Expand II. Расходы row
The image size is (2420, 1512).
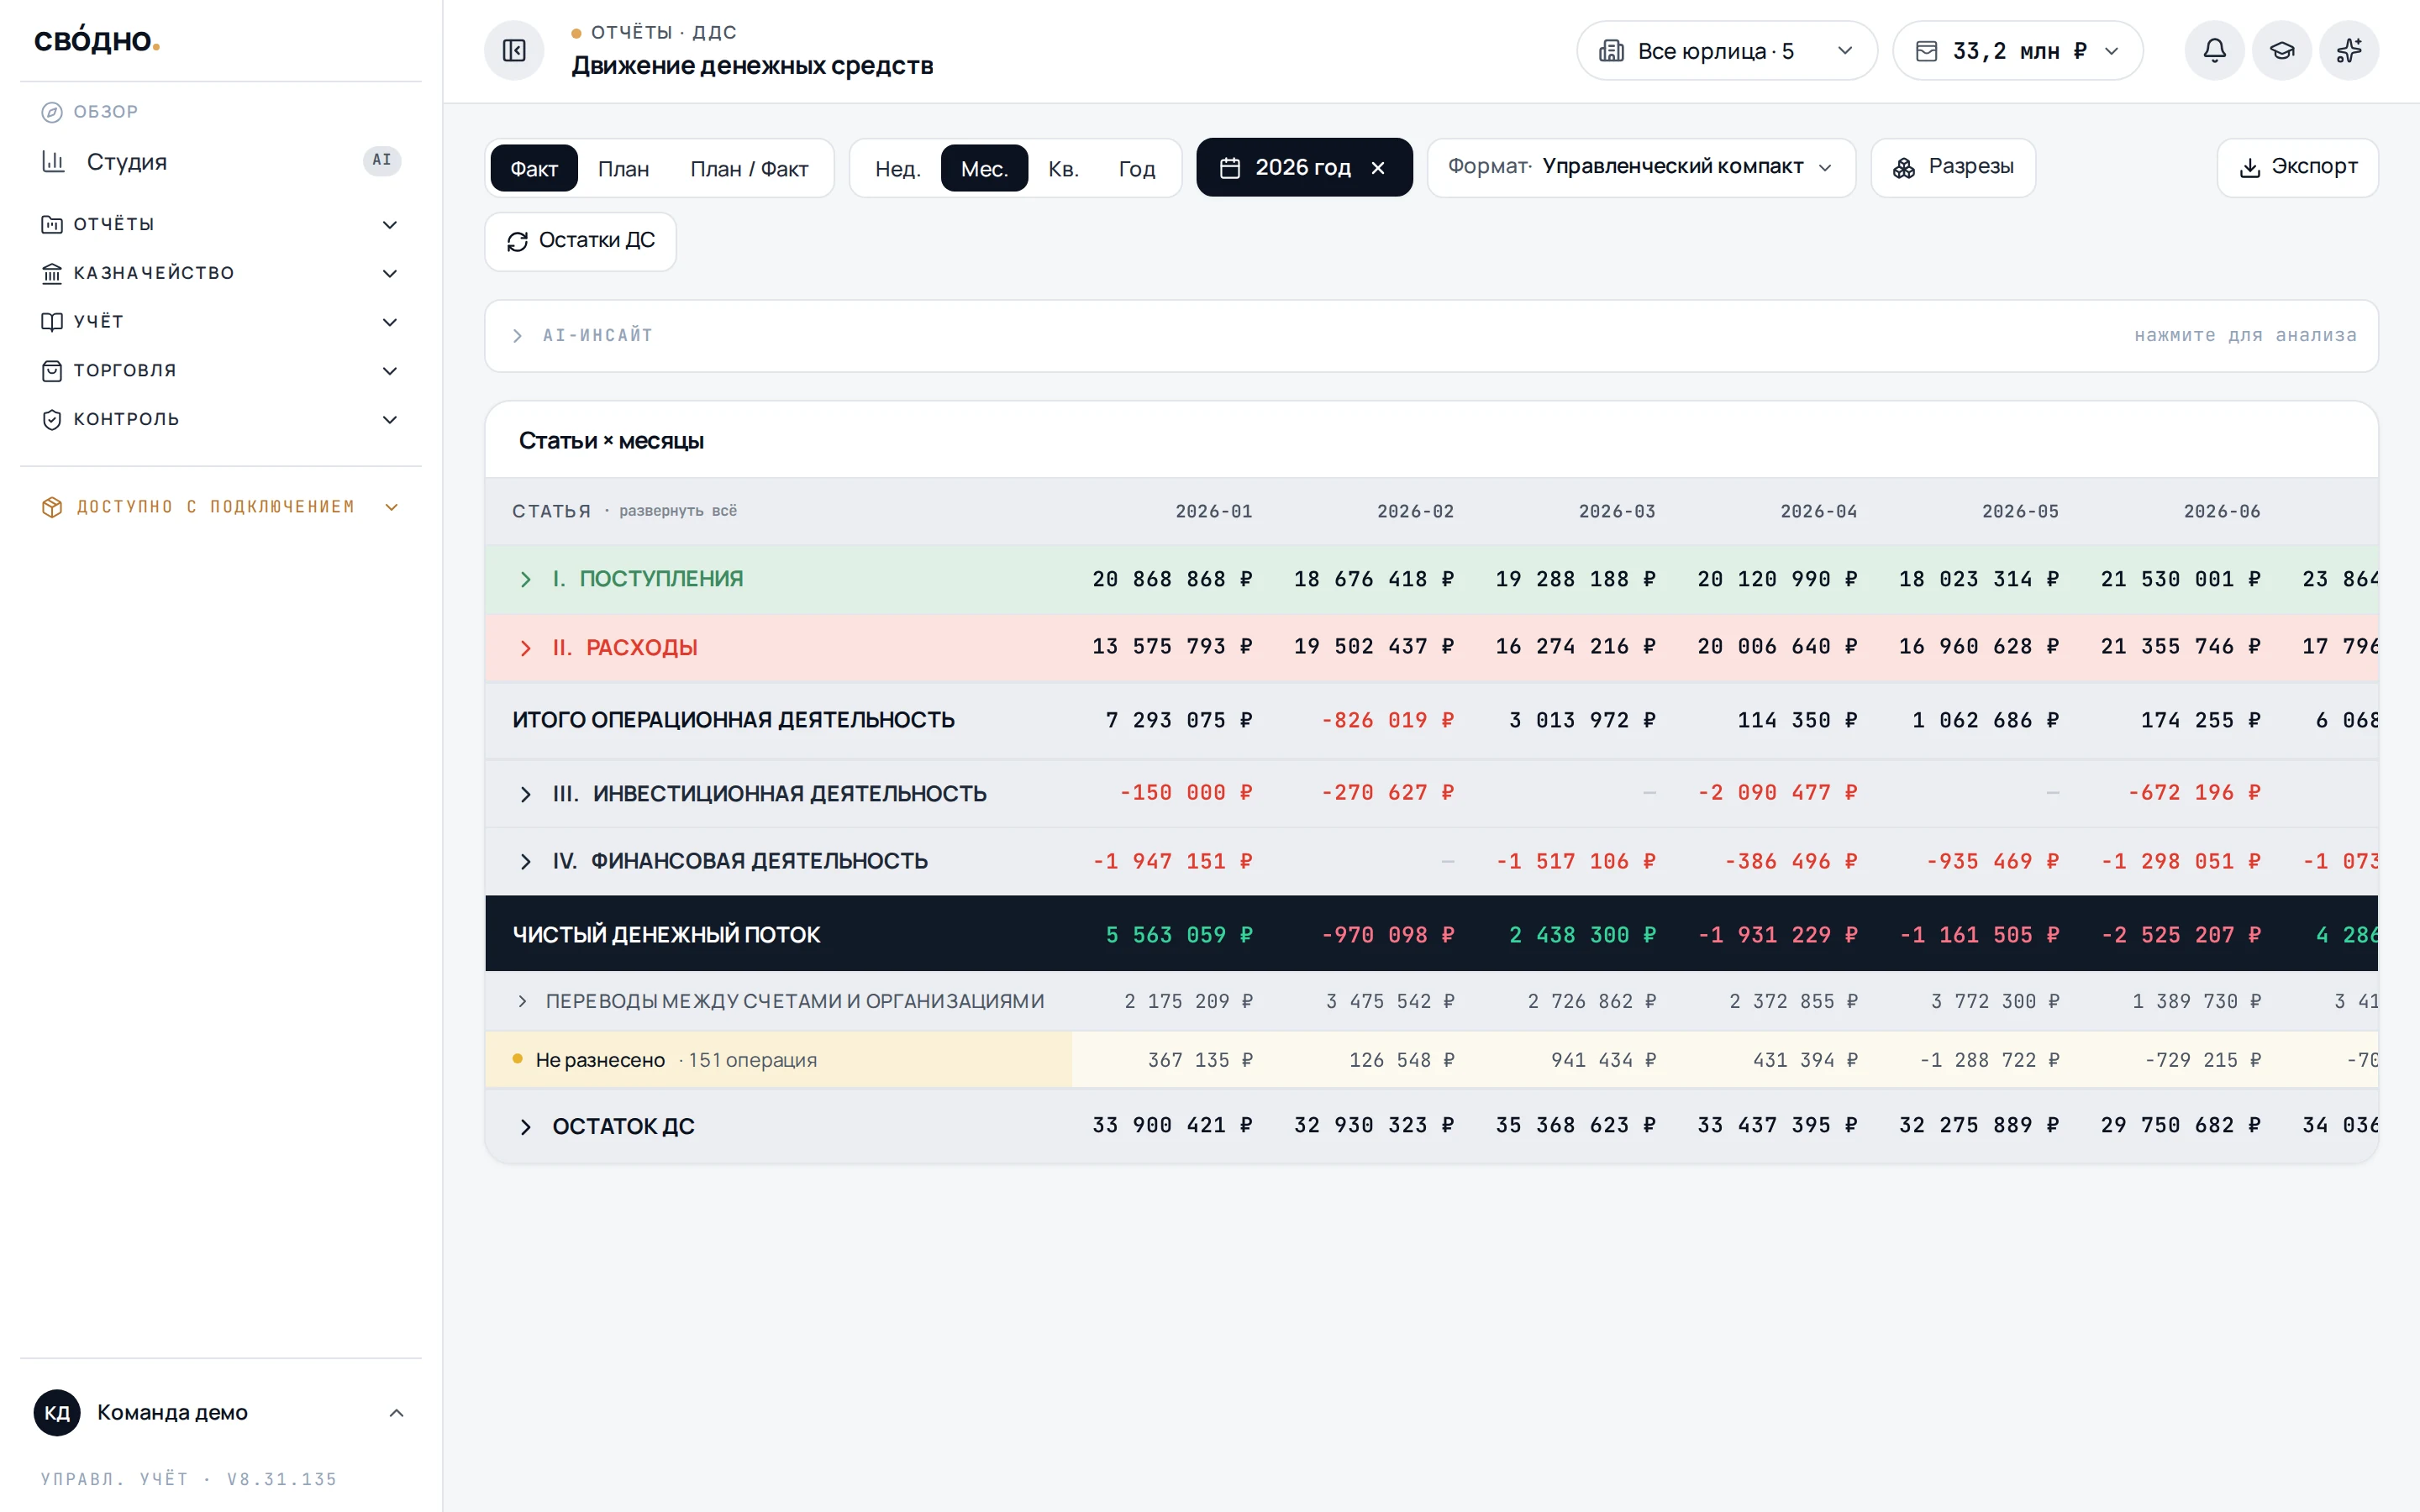526,648
